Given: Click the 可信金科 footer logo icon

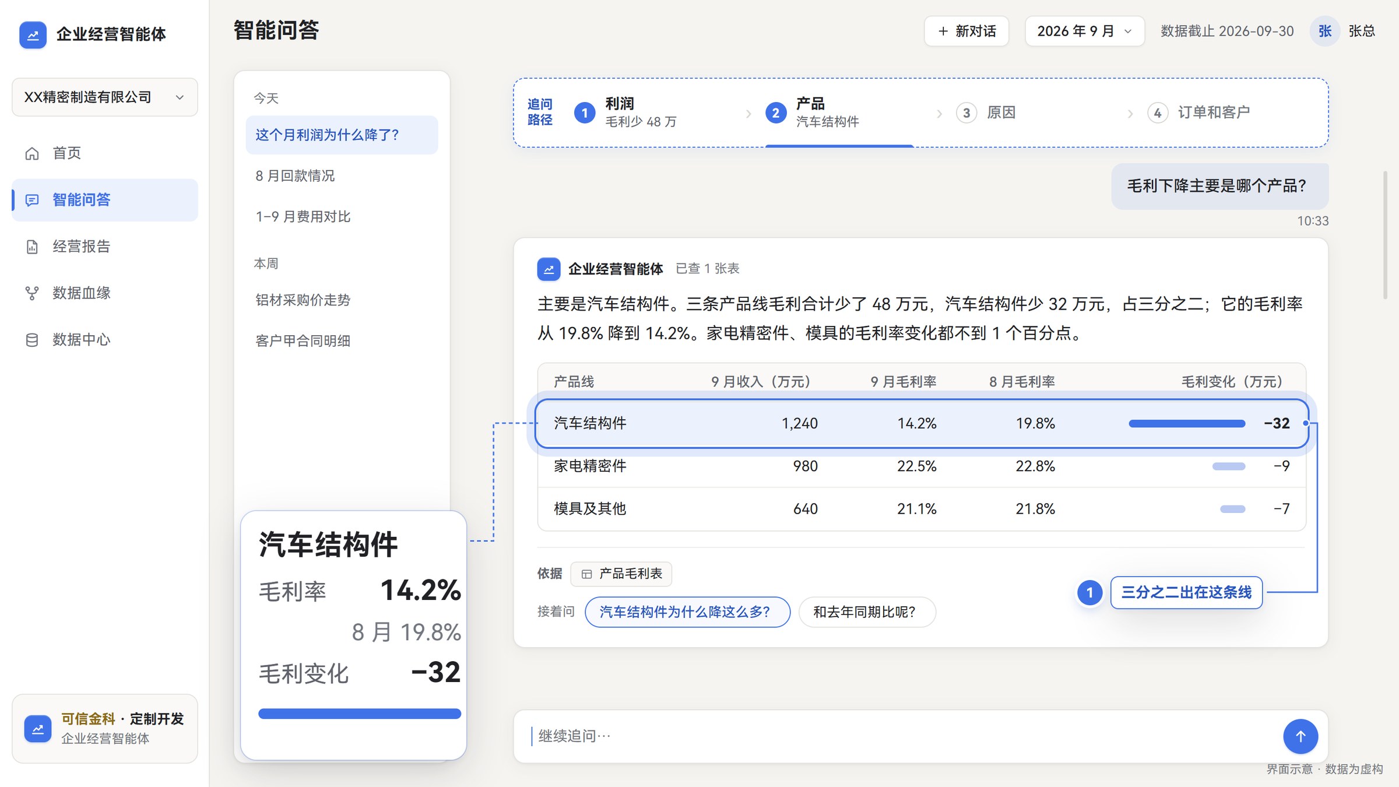Looking at the screenshot, I should point(38,729).
